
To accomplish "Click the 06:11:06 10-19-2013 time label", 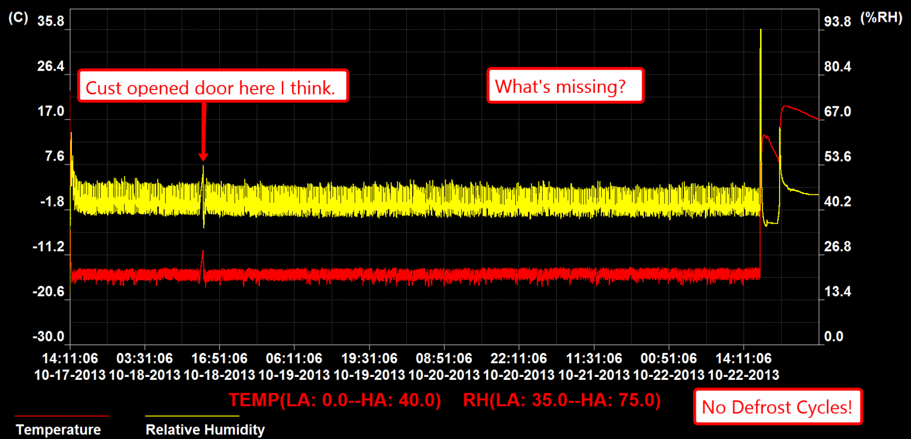I will coord(294,367).
